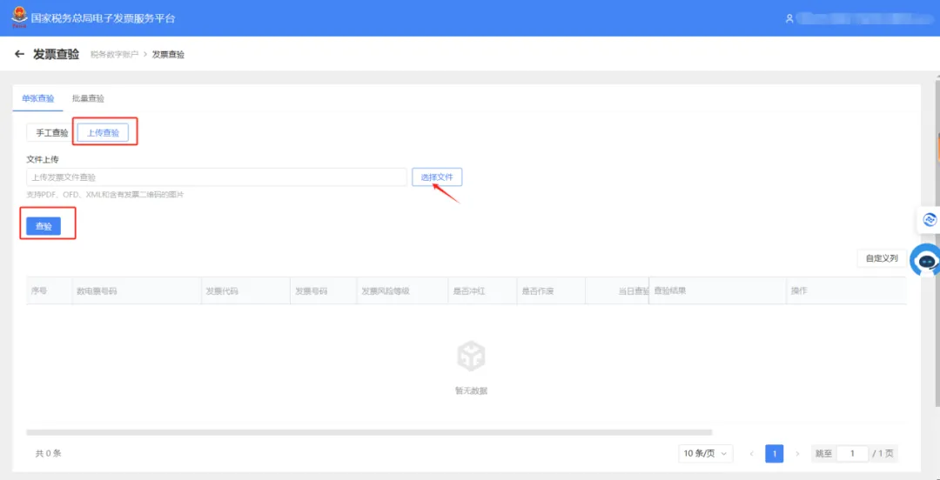Click the 跳至 page number input box
Screen dimensions: 940x480
point(852,454)
